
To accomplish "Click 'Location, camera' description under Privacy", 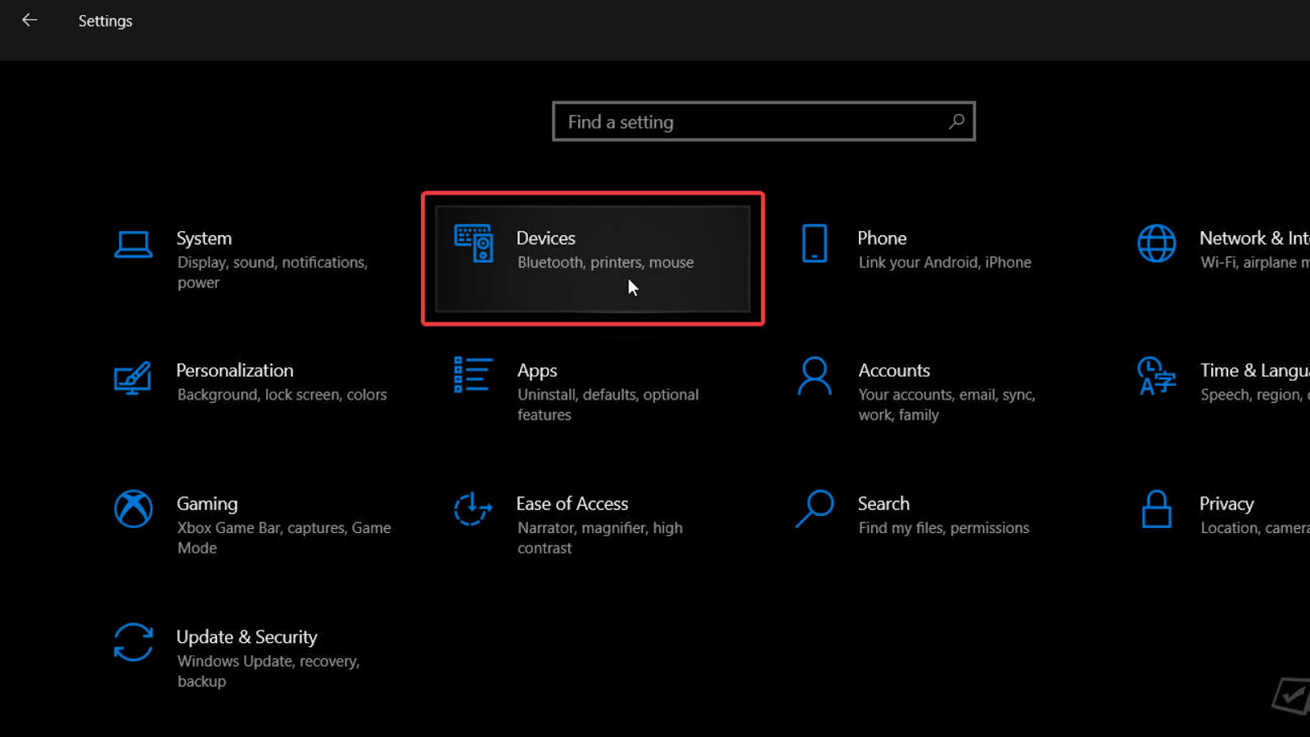I will pyautogui.click(x=1255, y=528).
